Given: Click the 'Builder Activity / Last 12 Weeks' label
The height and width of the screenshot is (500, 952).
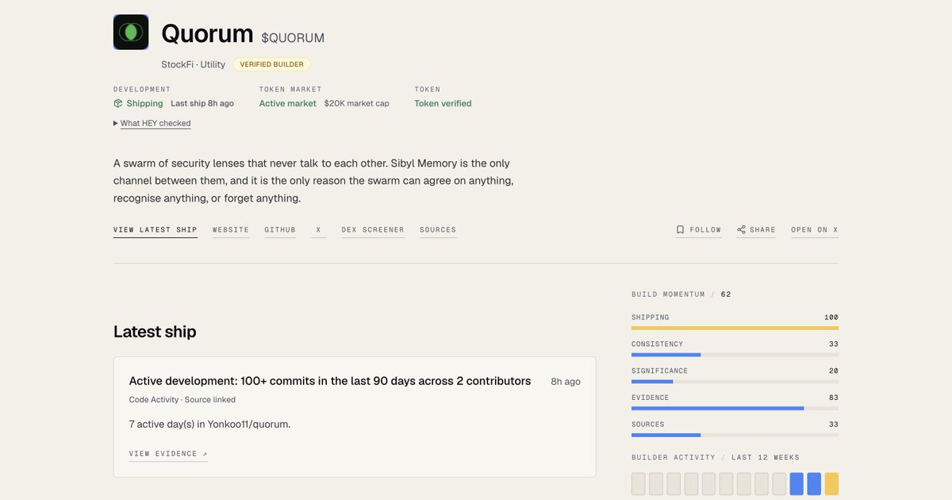Looking at the screenshot, I should tap(716, 458).
